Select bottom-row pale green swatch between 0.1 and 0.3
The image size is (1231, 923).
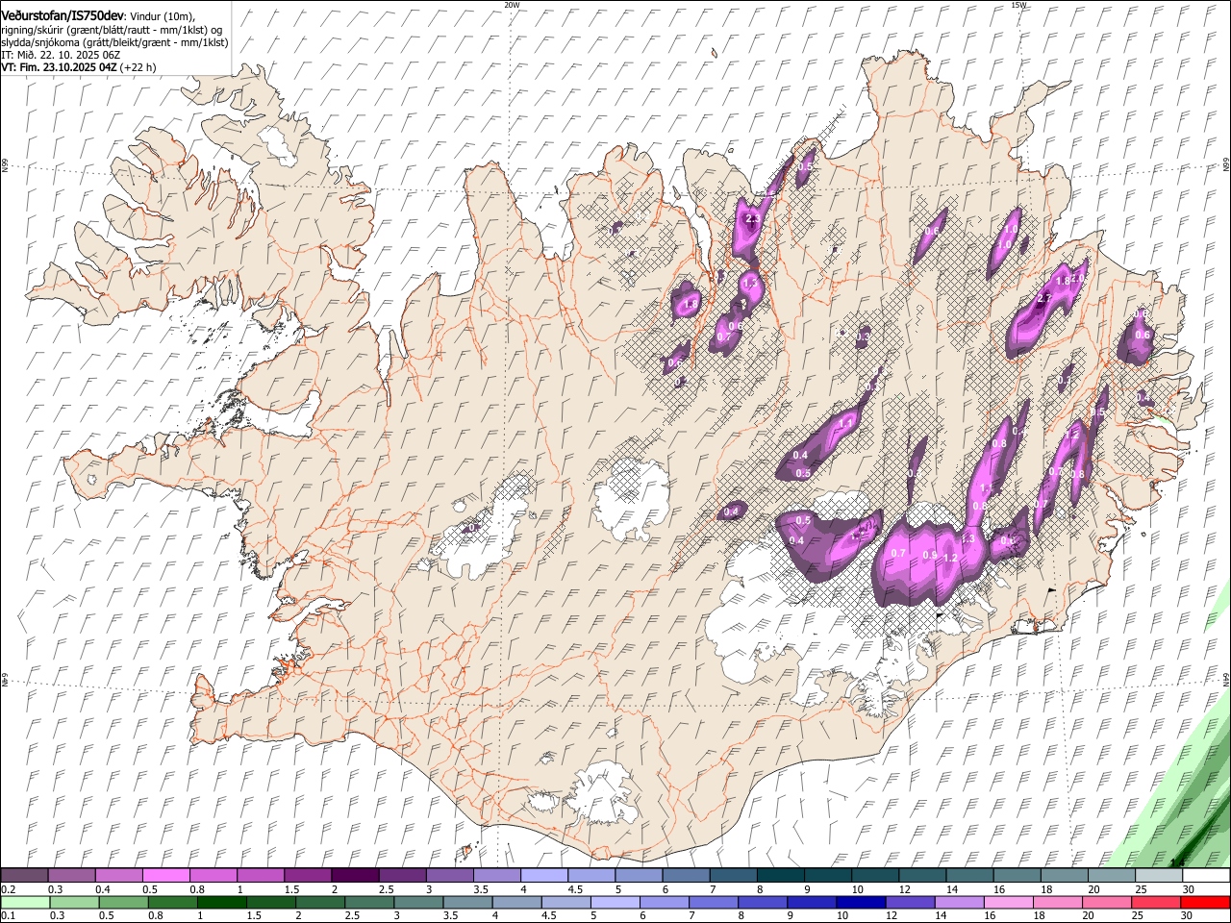[25, 903]
